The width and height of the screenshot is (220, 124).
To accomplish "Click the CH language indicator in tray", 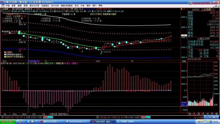I will 207,117.
